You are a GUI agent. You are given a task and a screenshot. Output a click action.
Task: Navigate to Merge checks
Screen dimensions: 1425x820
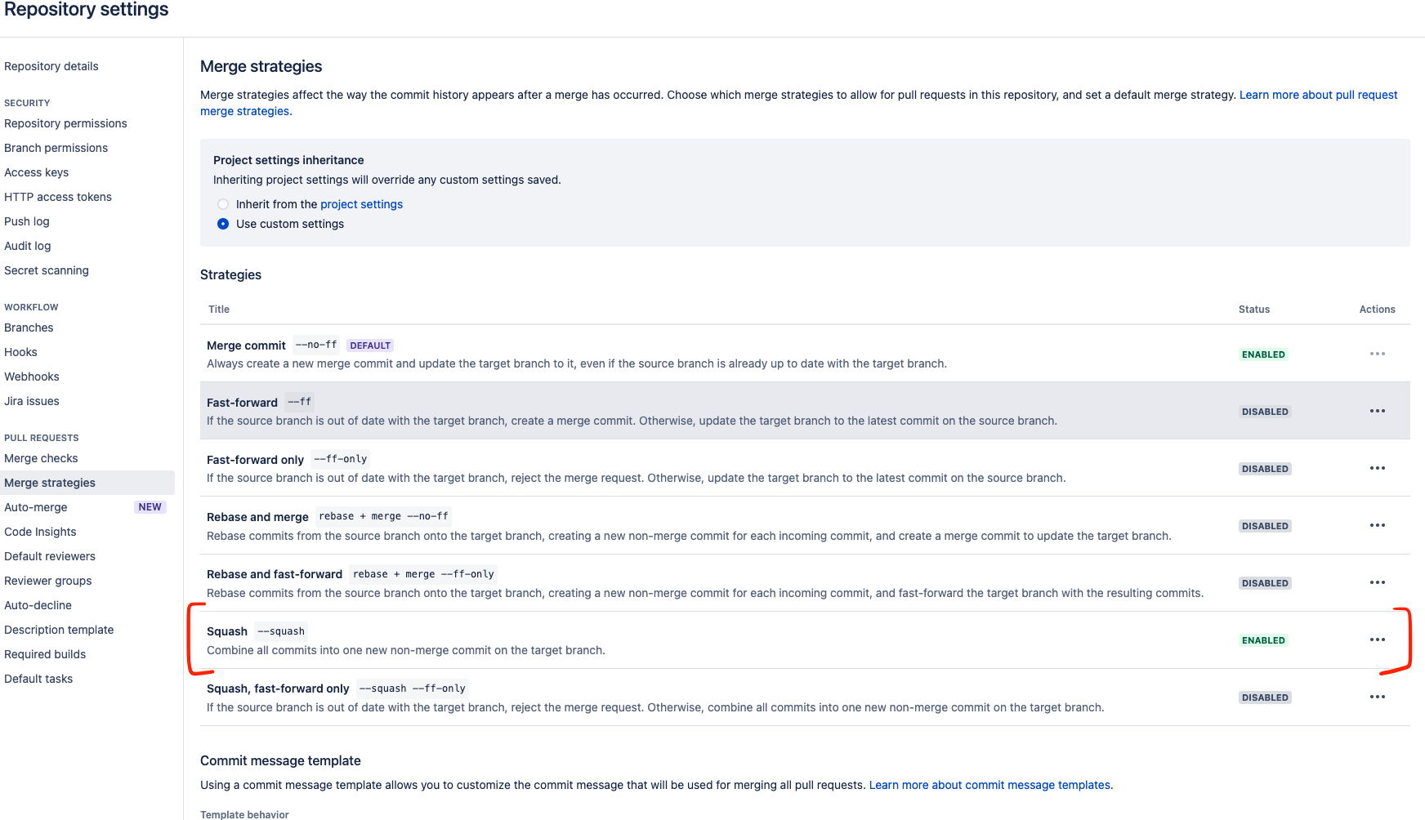click(x=41, y=458)
